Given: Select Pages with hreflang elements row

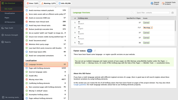Looking at the screenshot, I should 46,68.
